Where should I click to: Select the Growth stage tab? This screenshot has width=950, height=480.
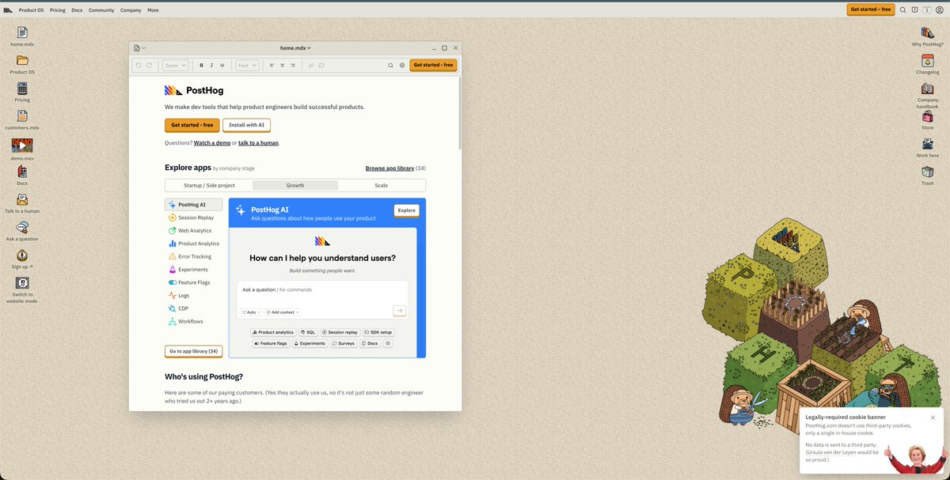point(295,185)
